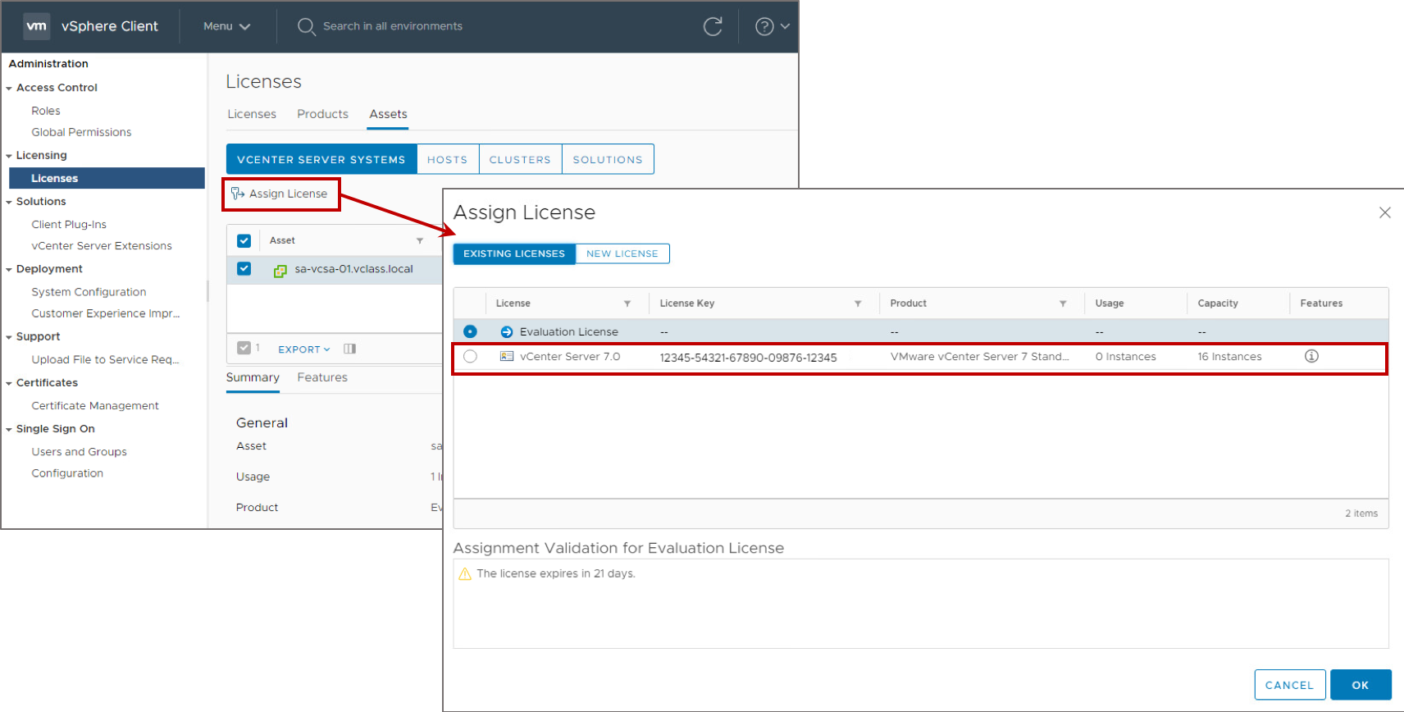Click the vCenter Server 7.0 license icon
The width and height of the screenshot is (1404, 712).
(507, 357)
